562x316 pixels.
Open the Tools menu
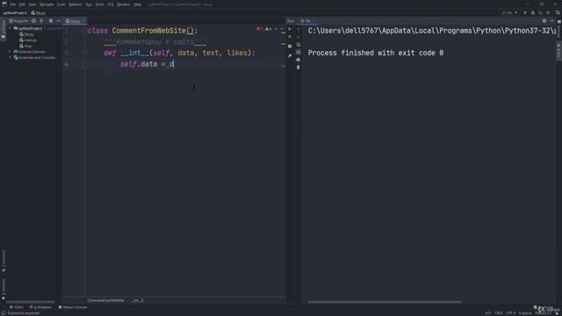pos(99,4)
